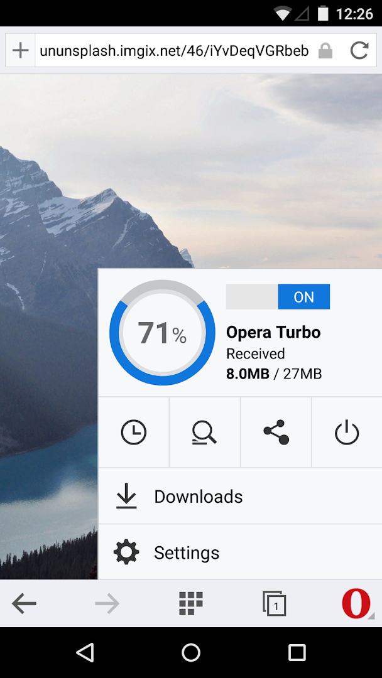Tap the Android recent apps square

click(297, 652)
